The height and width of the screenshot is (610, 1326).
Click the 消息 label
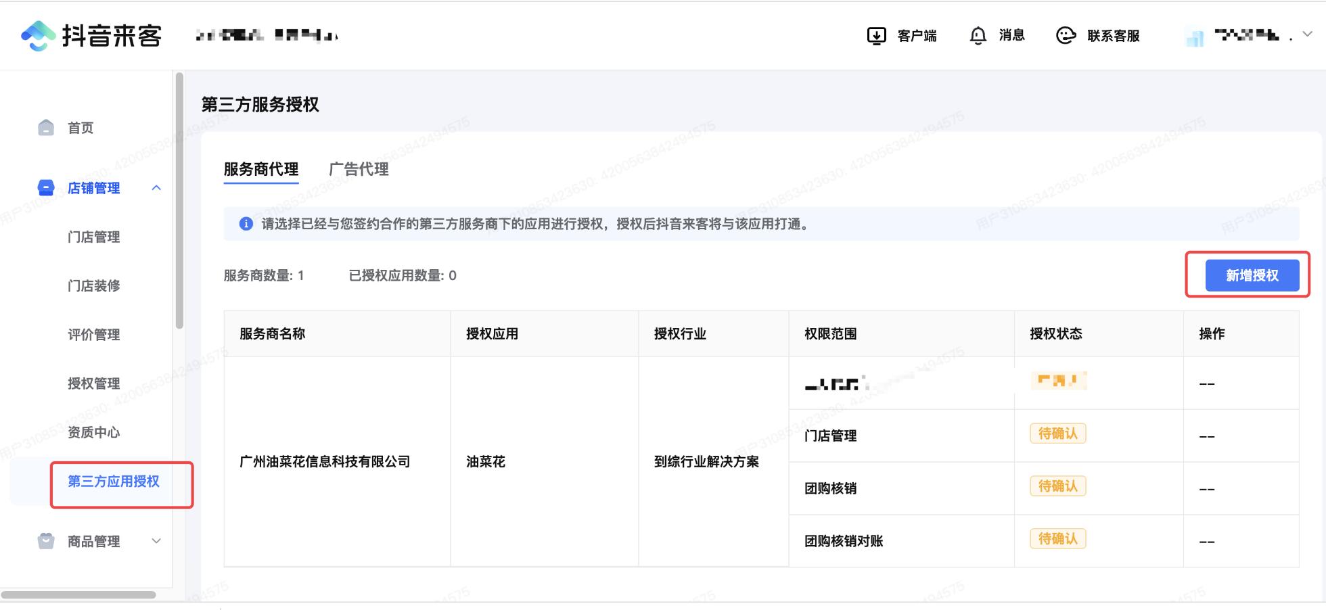(1012, 35)
